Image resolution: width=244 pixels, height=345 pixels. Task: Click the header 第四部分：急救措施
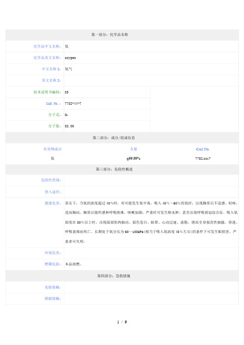coord(114,276)
